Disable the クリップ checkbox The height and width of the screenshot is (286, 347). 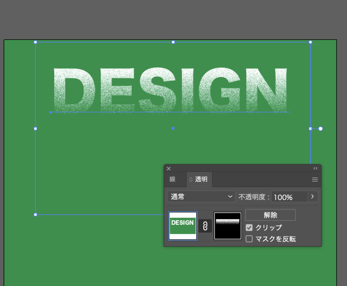tap(249, 227)
